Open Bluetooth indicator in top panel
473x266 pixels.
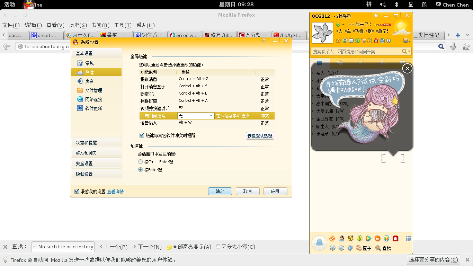pyautogui.click(x=397, y=5)
